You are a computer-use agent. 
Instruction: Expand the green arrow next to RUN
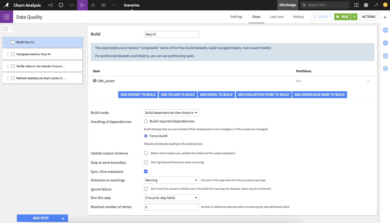354,17
